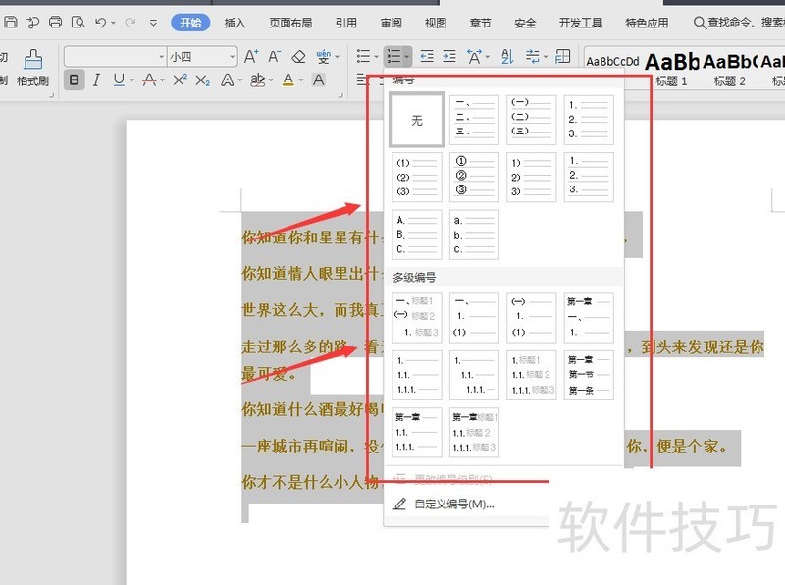Viewport: 785px width, 585px height.
Task: Click the superscript X² icon
Action: tap(180, 80)
